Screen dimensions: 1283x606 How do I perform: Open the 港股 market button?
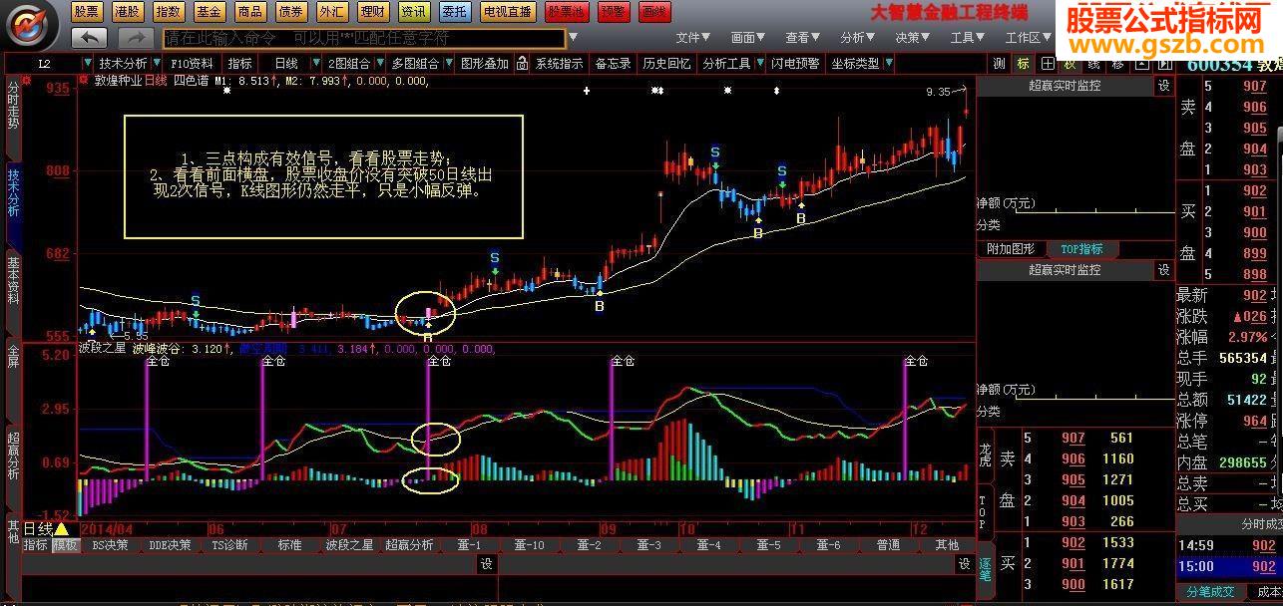click(127, 12)
